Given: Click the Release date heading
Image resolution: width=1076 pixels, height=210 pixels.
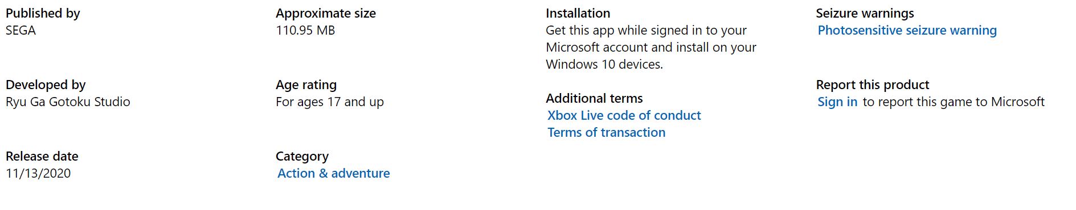Looking at the screenshot, I should pos(42,157).
